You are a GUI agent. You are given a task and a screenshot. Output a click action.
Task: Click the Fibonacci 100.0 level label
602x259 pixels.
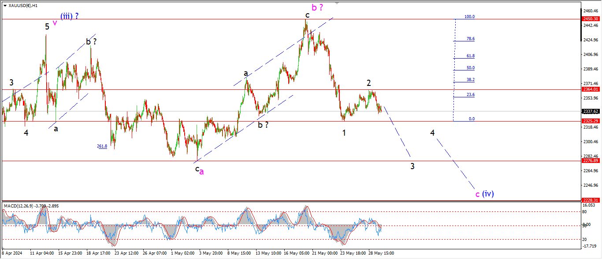tap(469, 17)
